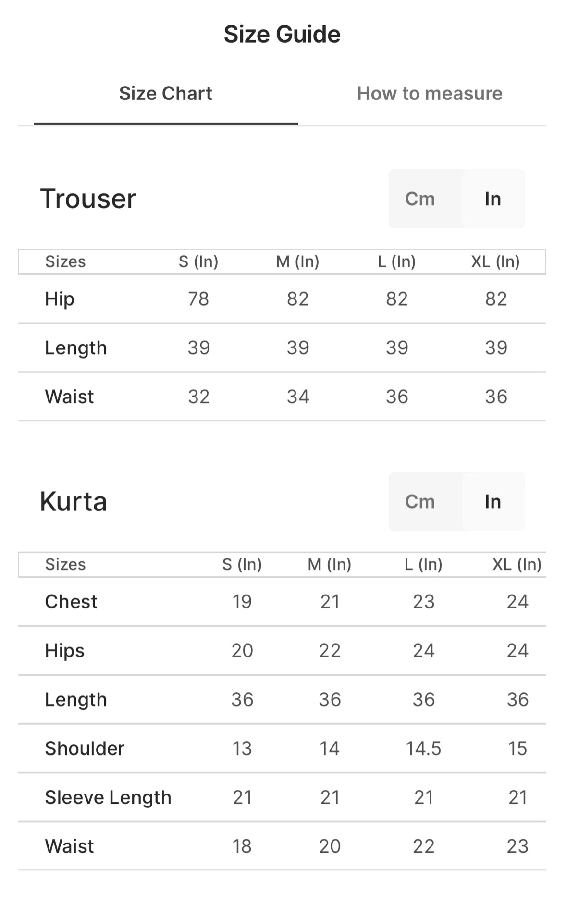
Task: Switch to the Size Chart tab
Action: point(165,94)
